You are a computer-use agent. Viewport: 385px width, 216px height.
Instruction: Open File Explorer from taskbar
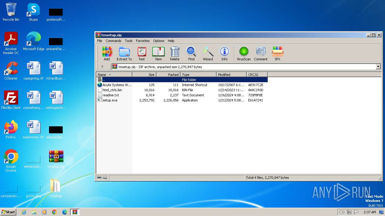point(34,212)
